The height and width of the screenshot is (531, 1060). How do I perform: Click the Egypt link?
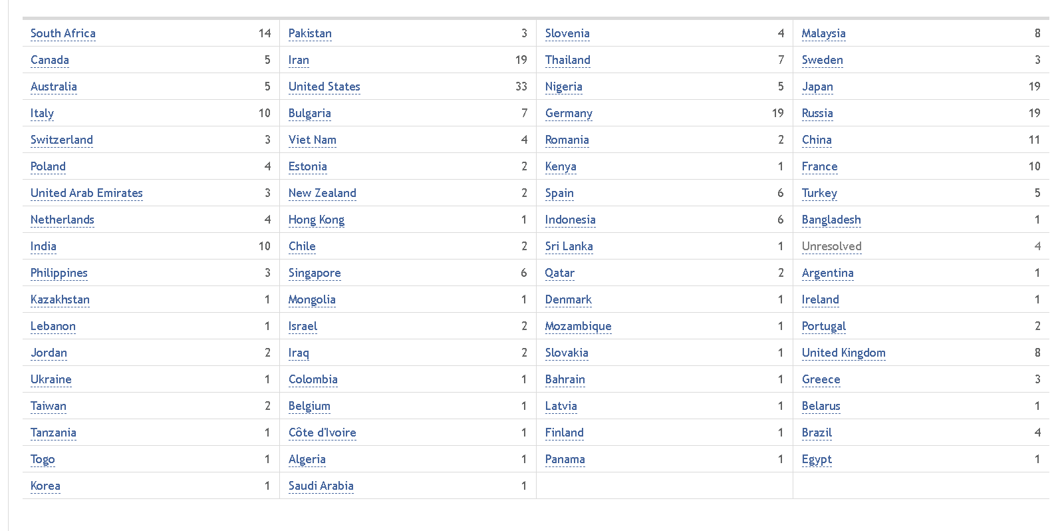[817, 459]
